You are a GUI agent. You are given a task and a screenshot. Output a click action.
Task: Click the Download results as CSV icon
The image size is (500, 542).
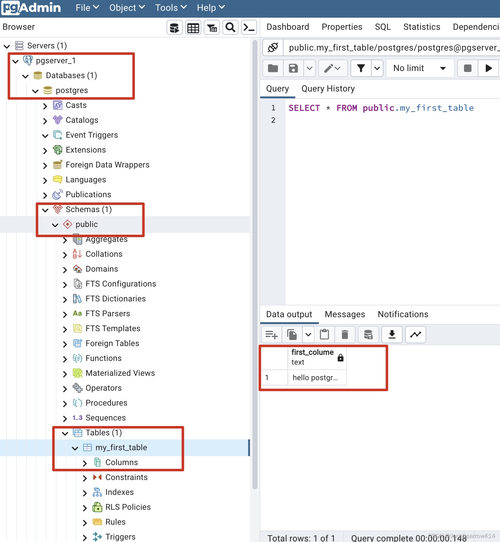point(392,335)
